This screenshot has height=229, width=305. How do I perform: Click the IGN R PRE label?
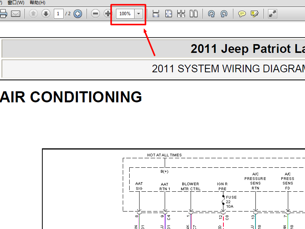pos(222,186)
